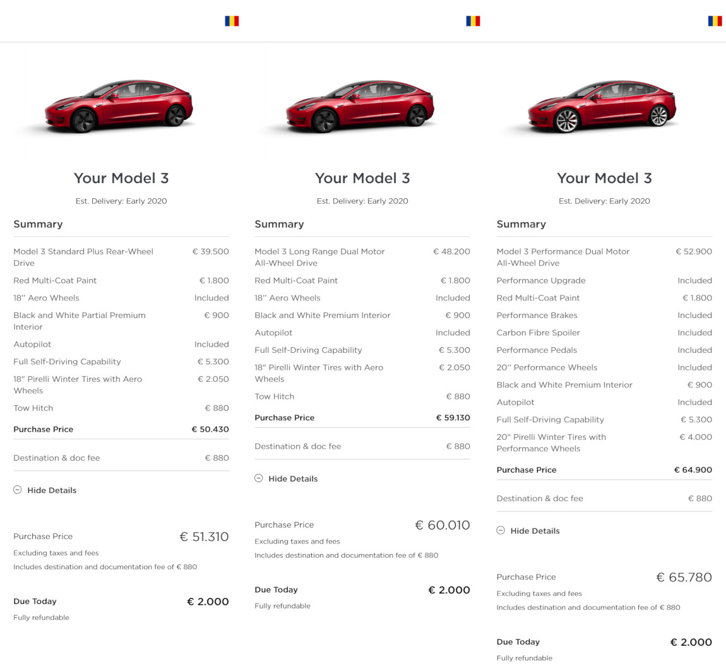Click the Romanian flag icon above Long Range
Screen dimensions: 726x669
473,21
